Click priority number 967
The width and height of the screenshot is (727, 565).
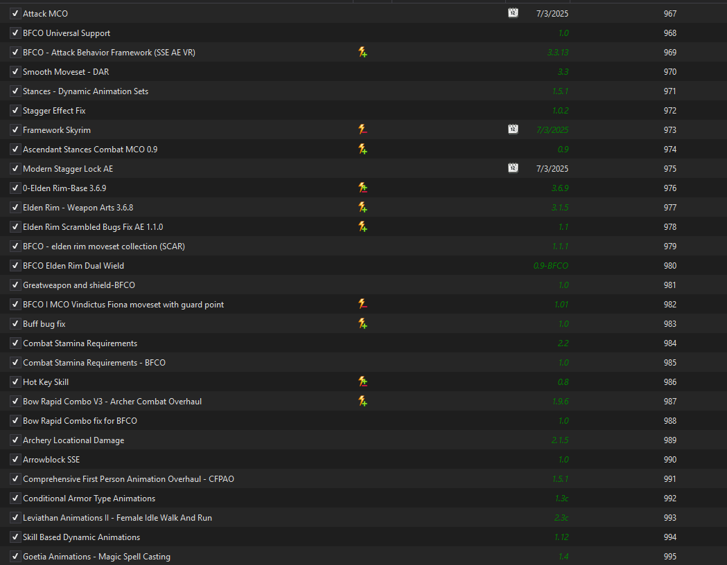[670, 13]
